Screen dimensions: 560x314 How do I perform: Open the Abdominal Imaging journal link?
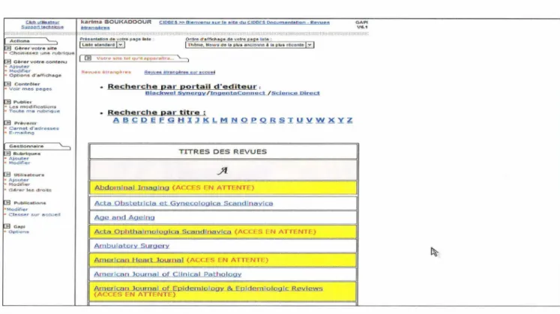132,187
